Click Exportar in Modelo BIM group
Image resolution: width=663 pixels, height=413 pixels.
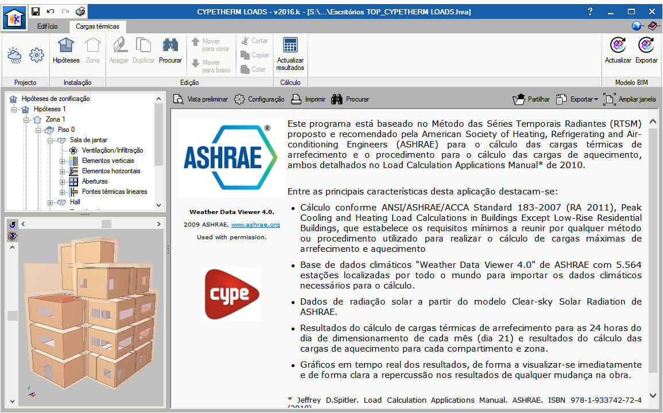click(x=646, y=50)
